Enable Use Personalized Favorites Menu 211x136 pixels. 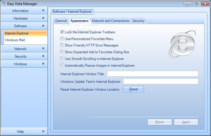point(62,39)
